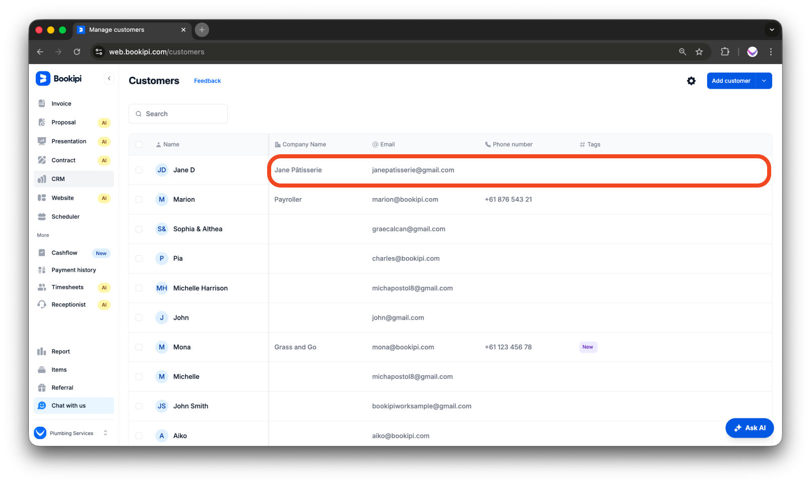Image resolution: width=811 pixels, height=484 pixels.
Task: Collapse the sidebar using the chevron
Action: tap(109, 78)
